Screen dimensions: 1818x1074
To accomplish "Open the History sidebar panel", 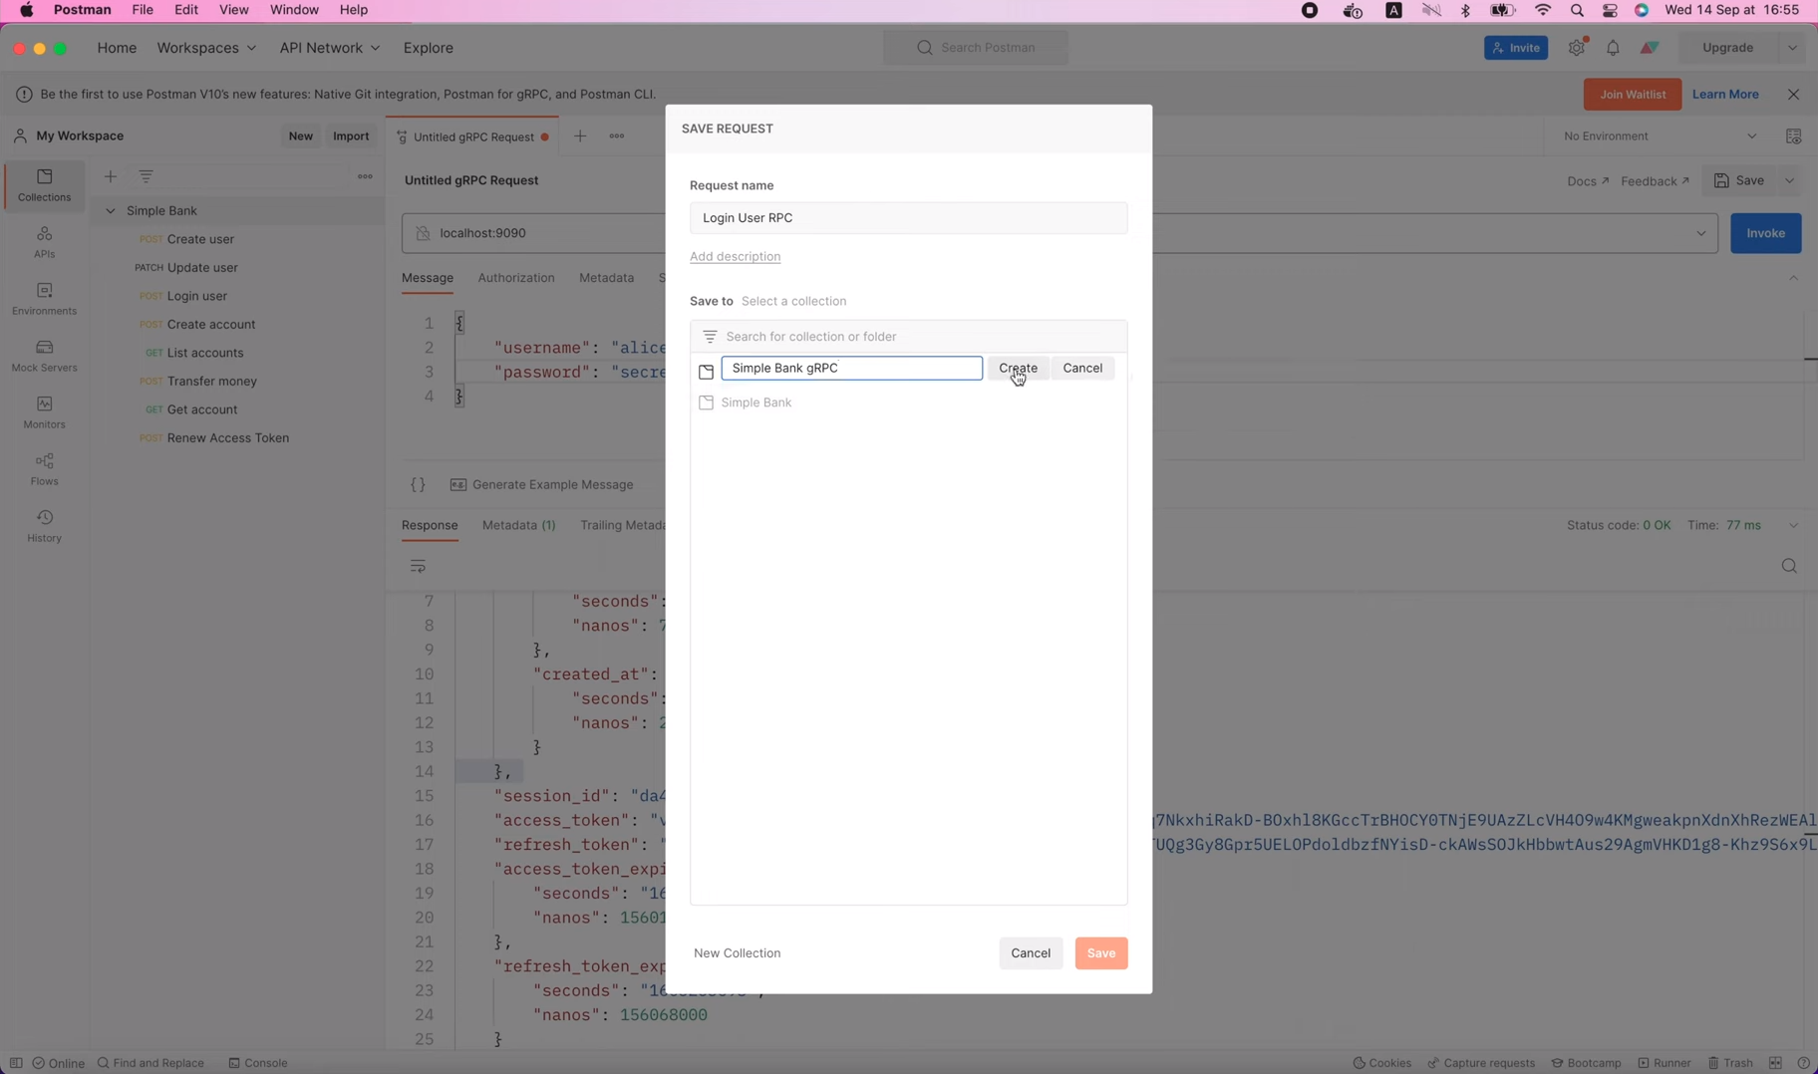I will pos(44,526).
